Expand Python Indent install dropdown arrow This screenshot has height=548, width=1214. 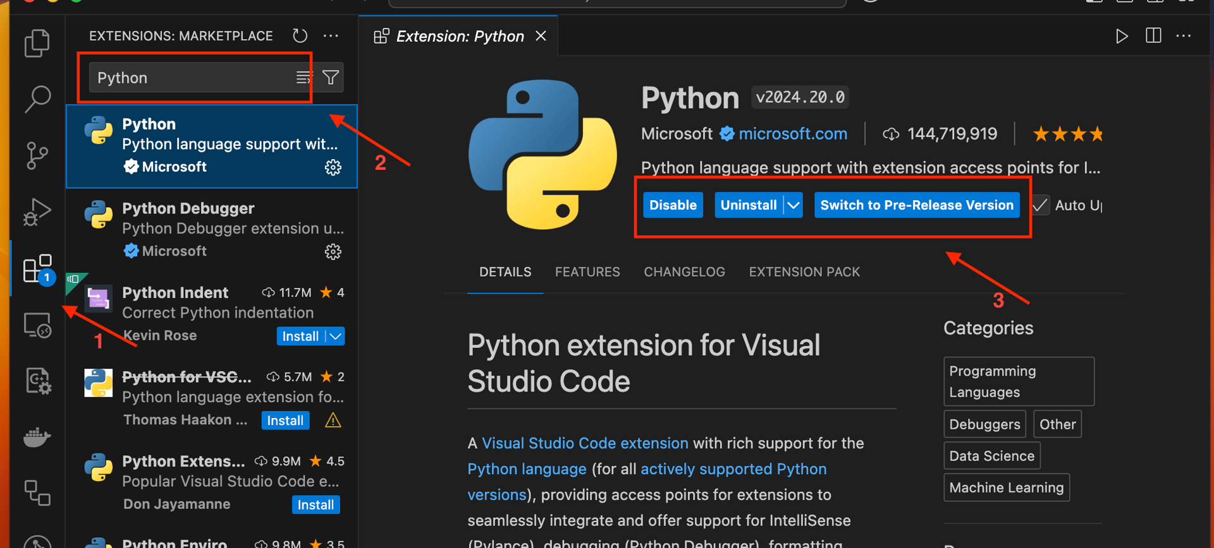[336, 337]
